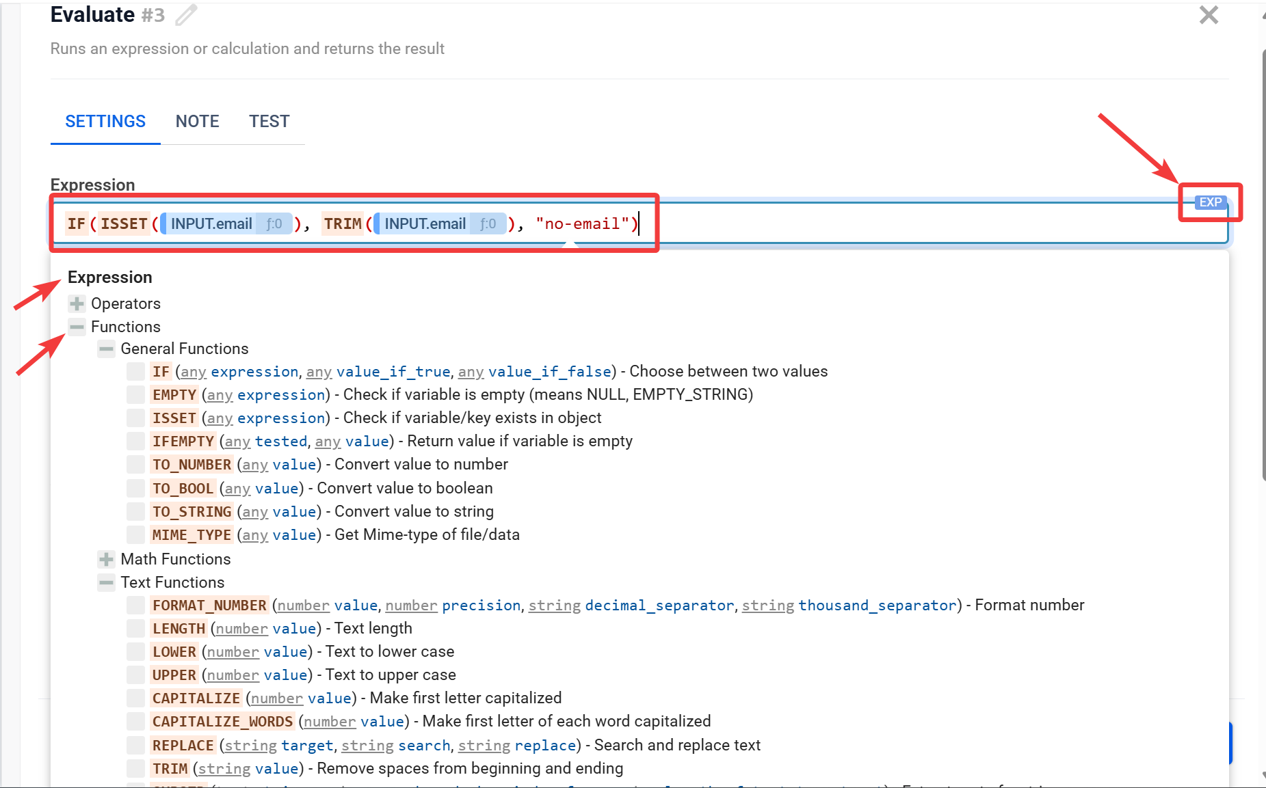Expand the Math Functions group
Viewport: 1266px width, 788px height.
pos(107,560)
